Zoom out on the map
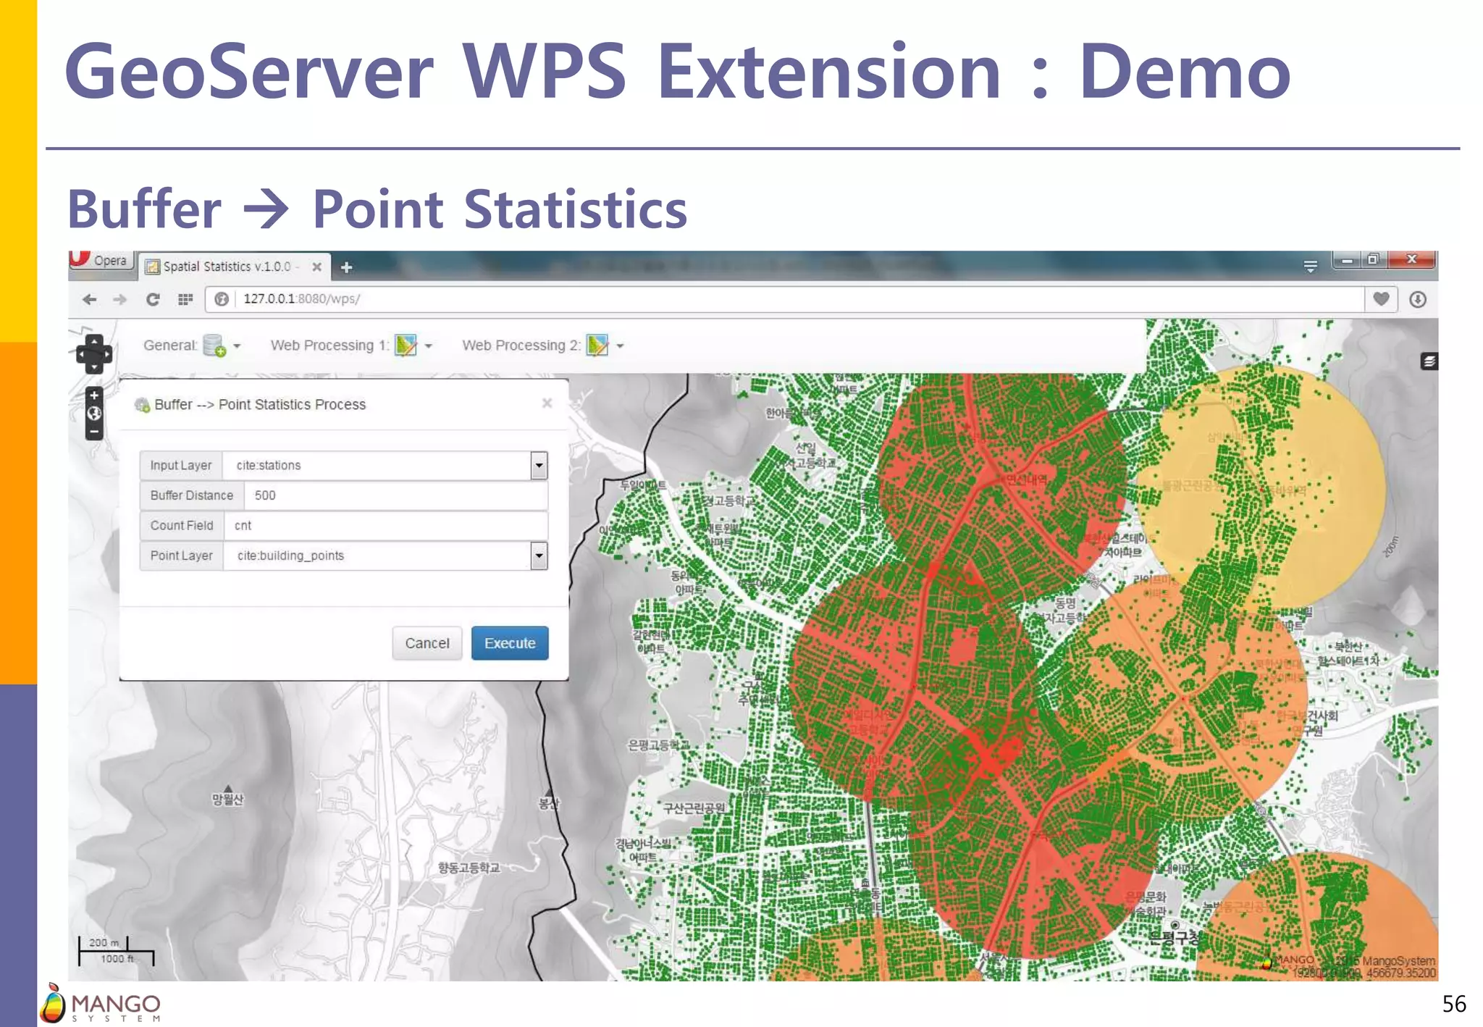Screen dimensions: 1483x1027 point(94,432)
